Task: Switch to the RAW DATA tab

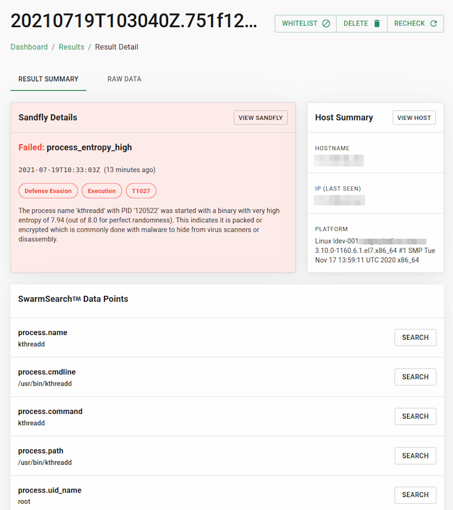Action: point(124,78)
